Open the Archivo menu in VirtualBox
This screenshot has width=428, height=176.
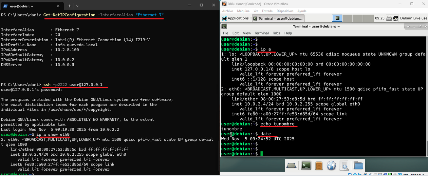(x=228, y=11)
